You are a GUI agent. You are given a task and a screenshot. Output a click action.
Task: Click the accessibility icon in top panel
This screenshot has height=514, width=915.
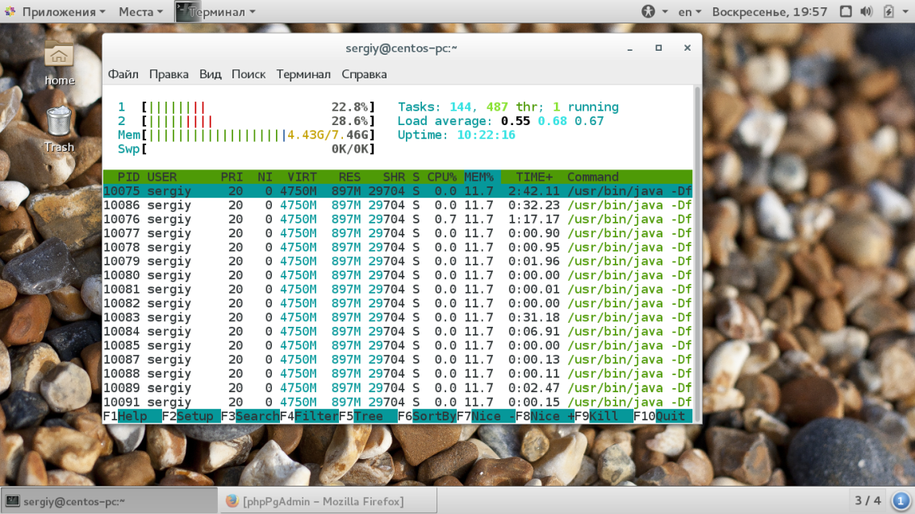click(x=648, y=12)
